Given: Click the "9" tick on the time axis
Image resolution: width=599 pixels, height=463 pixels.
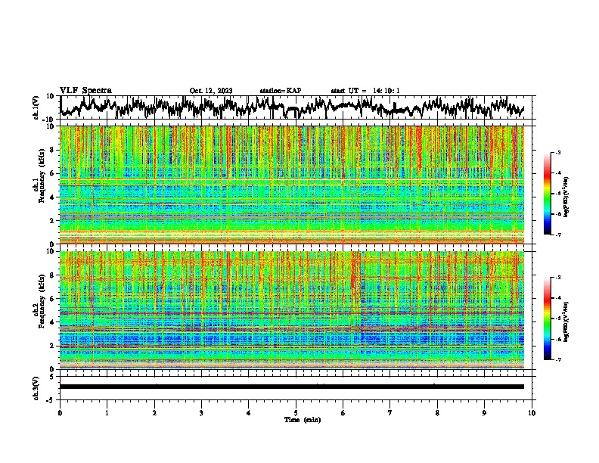Looking at the screenshot, I should coord(484,413).
